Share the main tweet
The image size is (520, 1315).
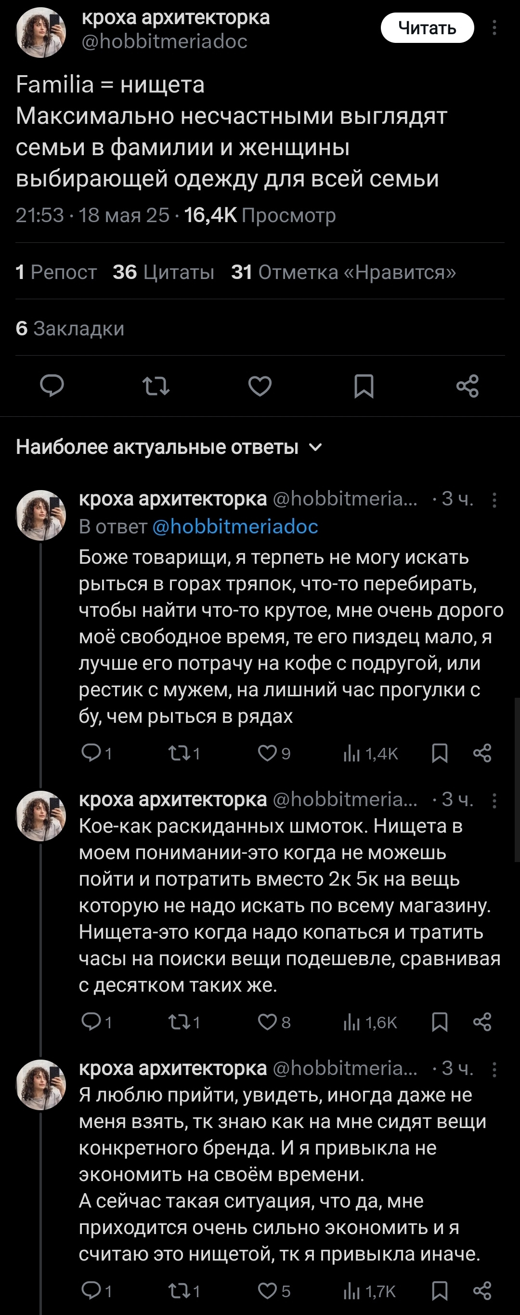[x=468, y=385]
